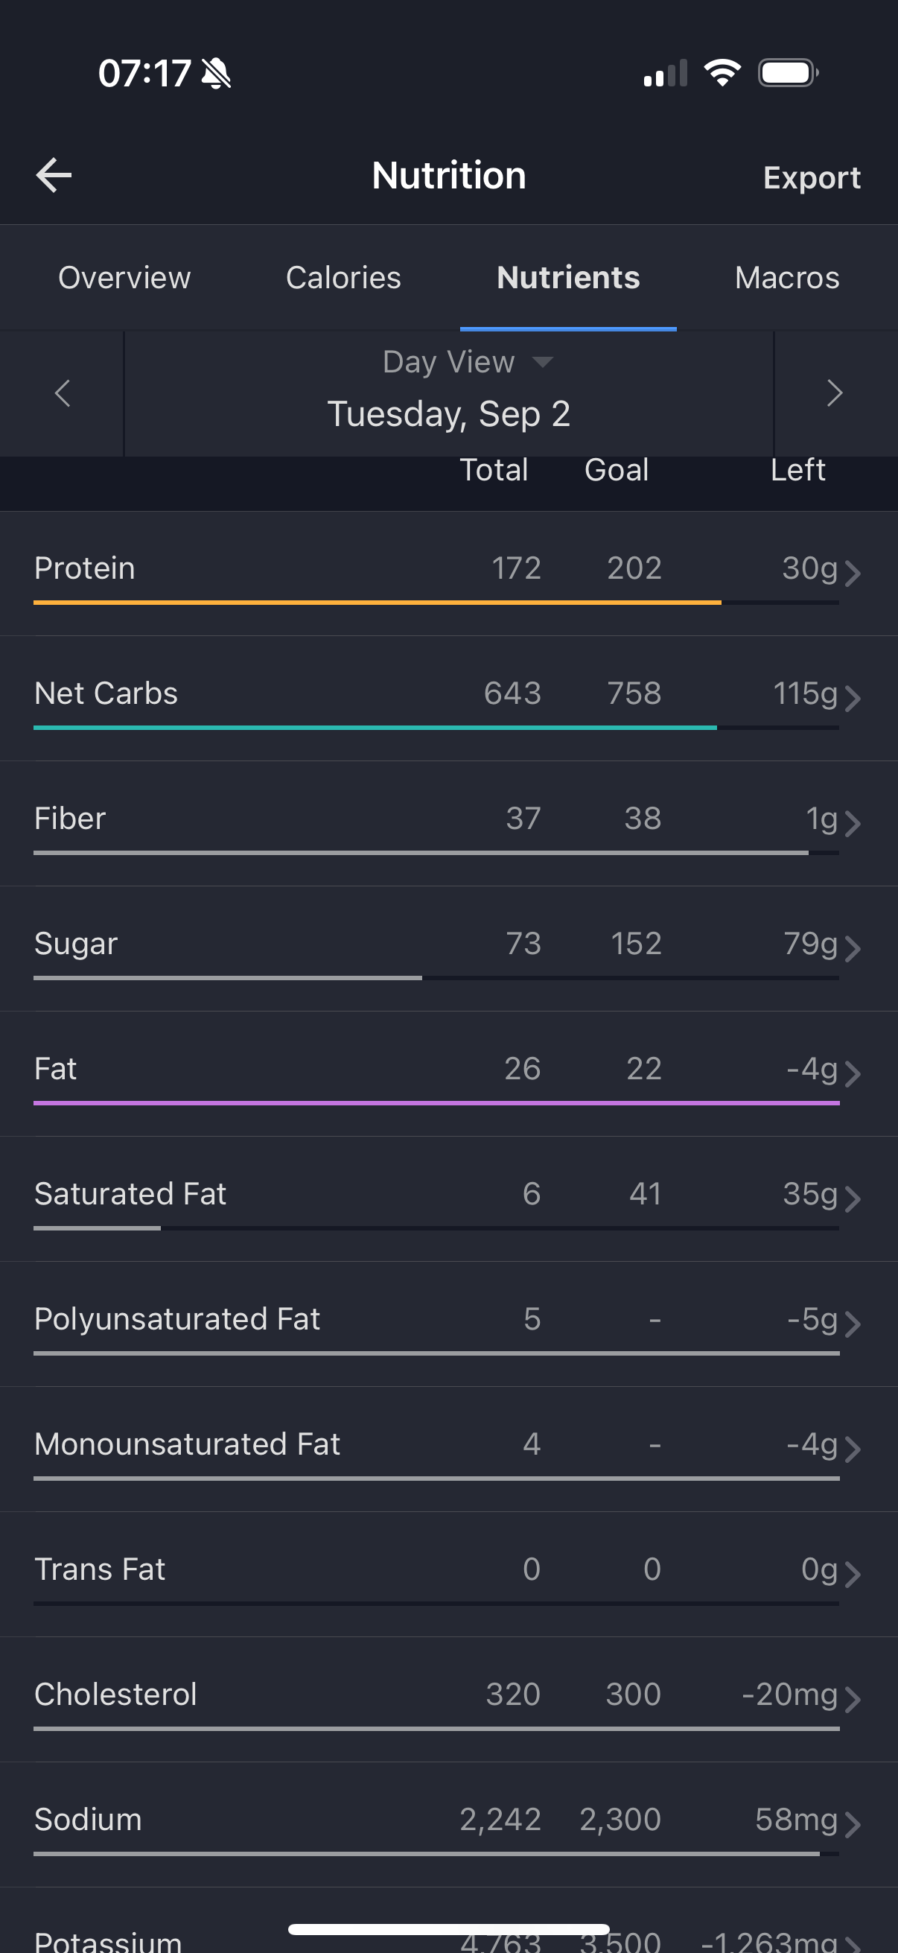The image size is (898, 1953).
Task: Open Fat details chevron
Action: 853,1073
